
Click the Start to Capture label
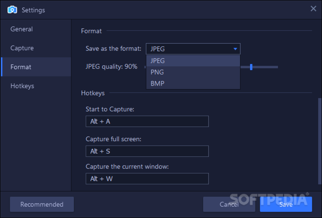click(x=110, y=109)
